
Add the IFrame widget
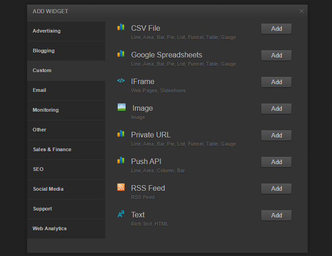click(x=276, y=82)
